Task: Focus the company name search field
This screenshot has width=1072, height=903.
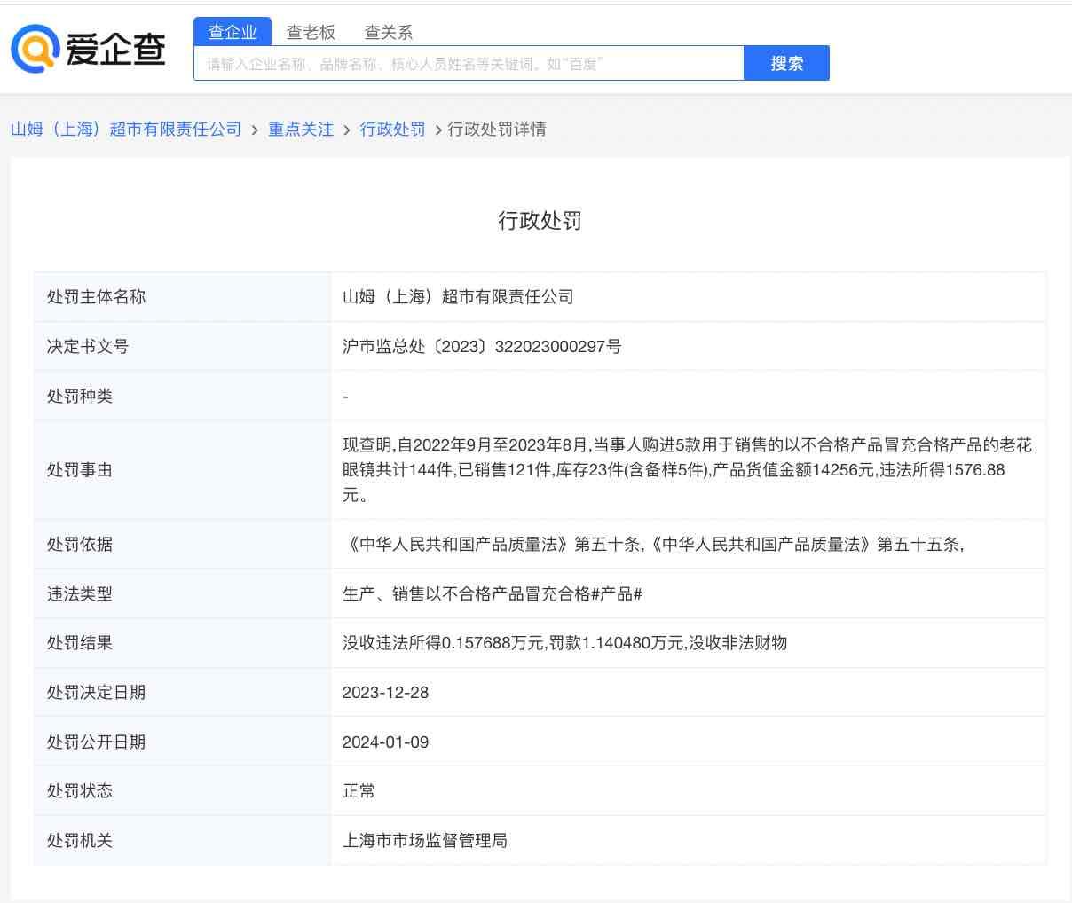Action: (468, 64)
